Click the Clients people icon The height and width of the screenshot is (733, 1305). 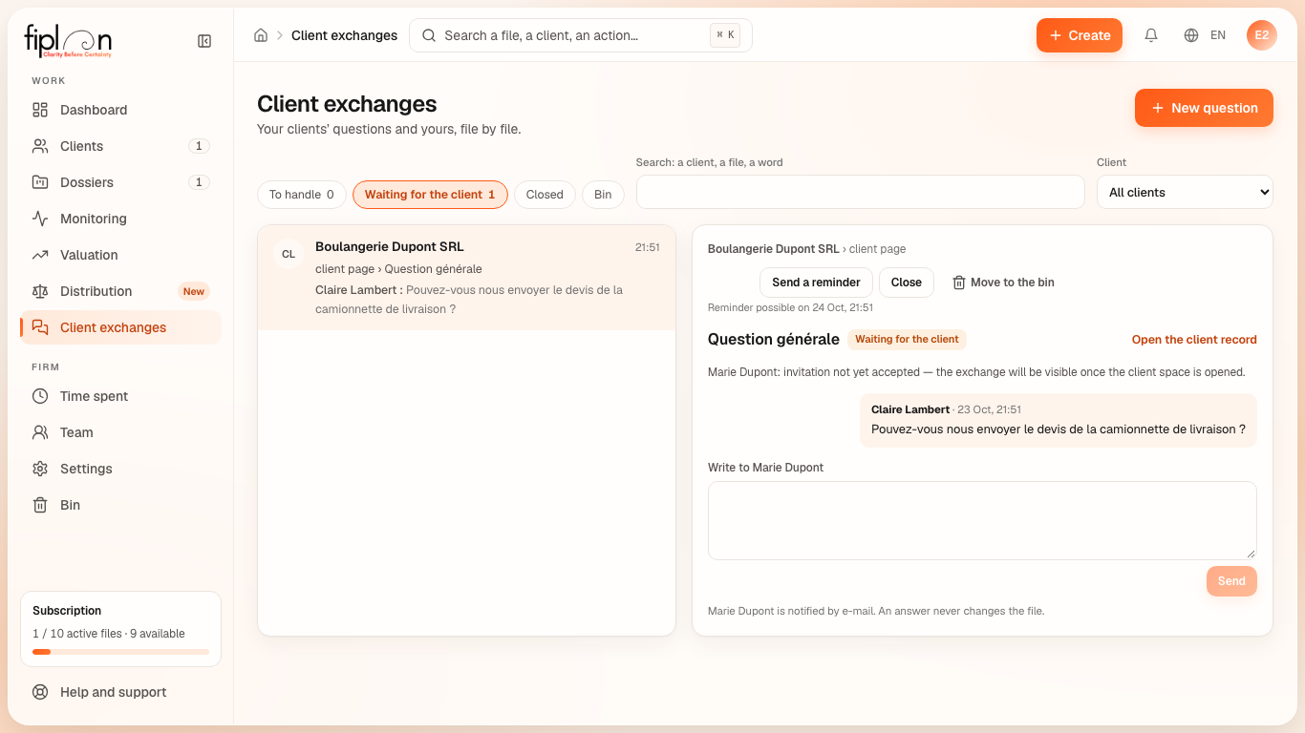coord(40,146)
